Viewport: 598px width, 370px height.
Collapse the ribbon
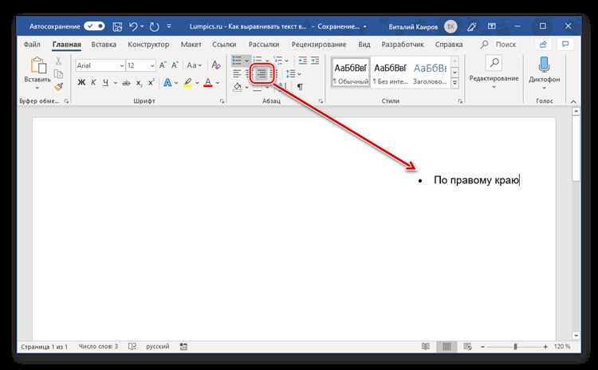[573, 101]
